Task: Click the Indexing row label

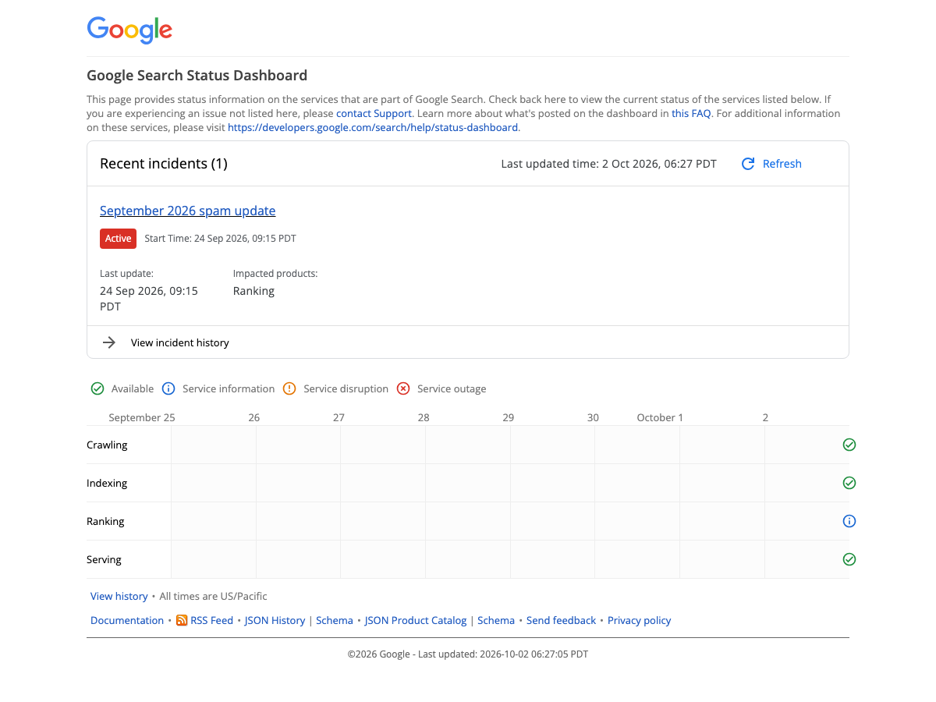Action: [107, 483]
